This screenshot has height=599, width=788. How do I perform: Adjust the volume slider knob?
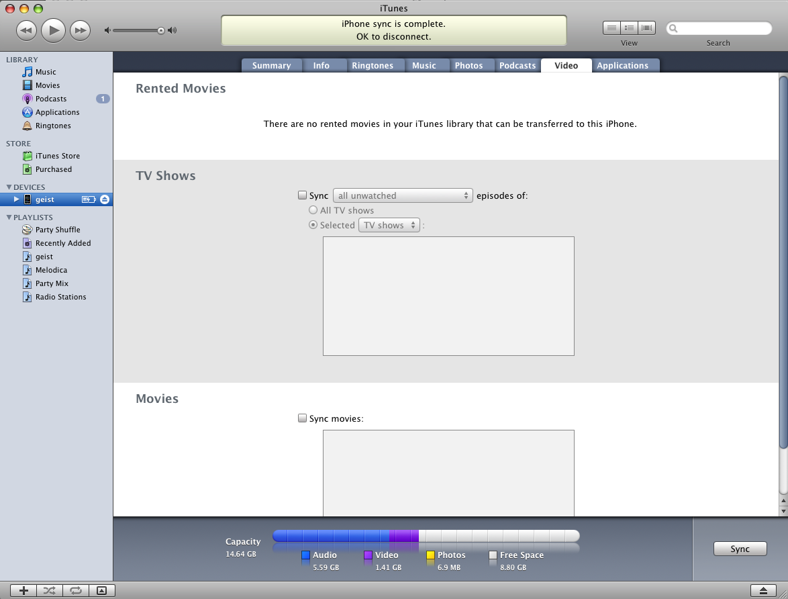point(161,31)
